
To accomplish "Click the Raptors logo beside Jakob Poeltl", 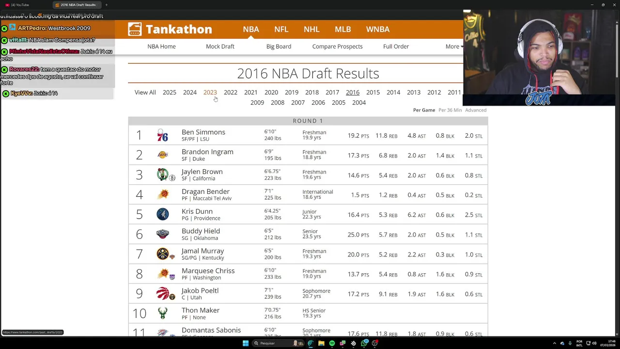I will coord(162,293).
